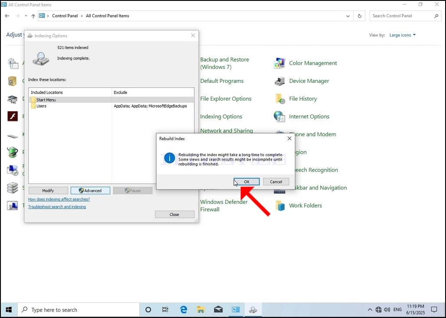This screenshot has height=318, width=446.
Task: Click the Refresh button in address bar
Action: 360,16
